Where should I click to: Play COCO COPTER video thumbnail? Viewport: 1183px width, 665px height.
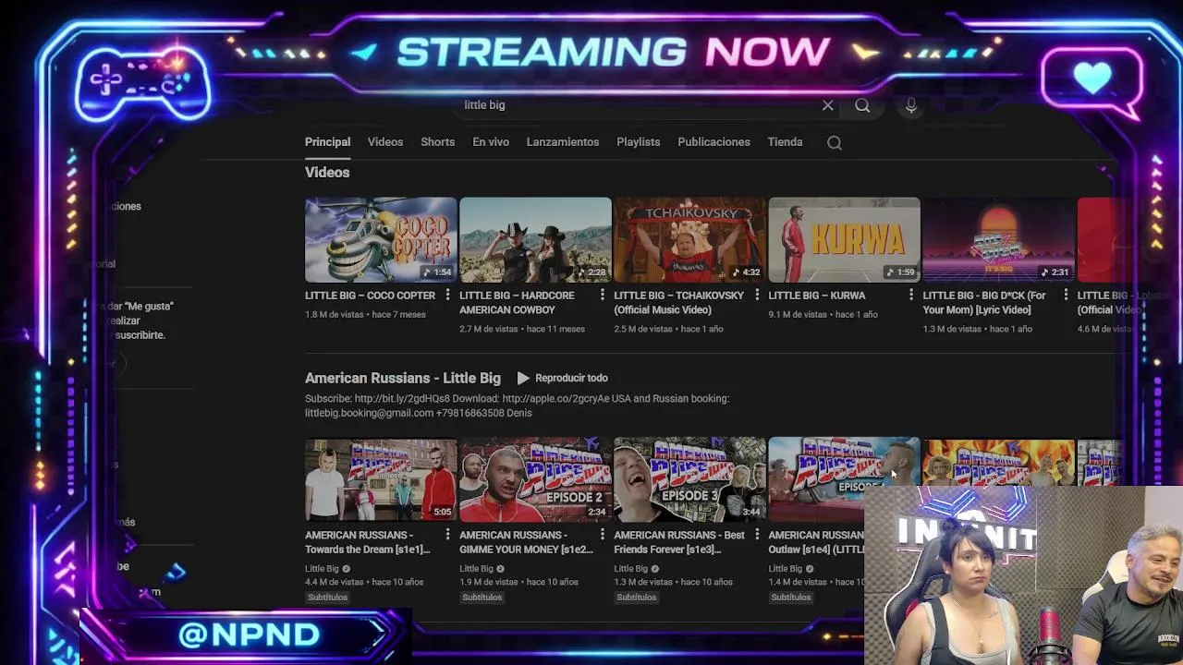(381, 239)
